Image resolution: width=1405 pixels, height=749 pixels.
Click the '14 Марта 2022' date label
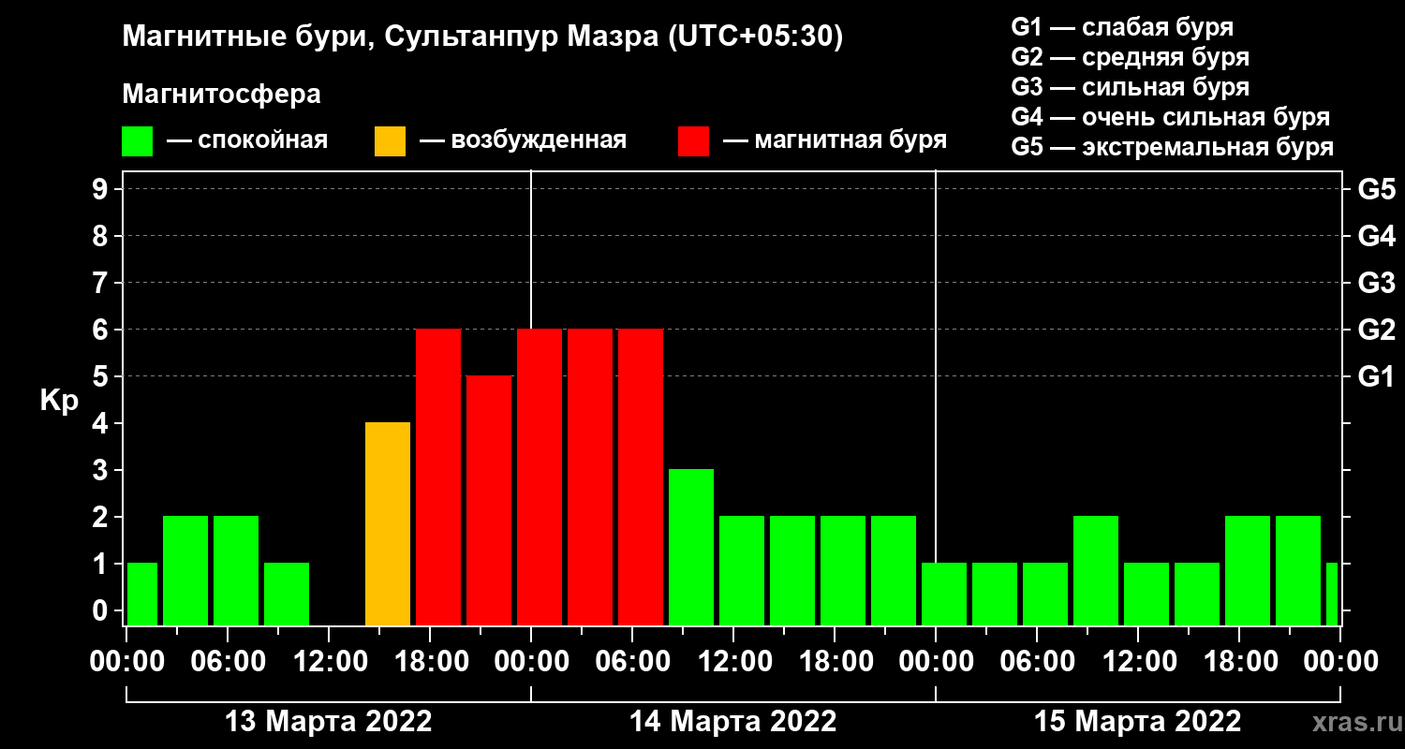pos(733,722)
